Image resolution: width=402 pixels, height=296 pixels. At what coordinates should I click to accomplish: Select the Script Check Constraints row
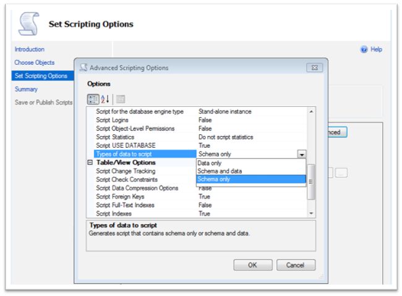coord(145,180)
